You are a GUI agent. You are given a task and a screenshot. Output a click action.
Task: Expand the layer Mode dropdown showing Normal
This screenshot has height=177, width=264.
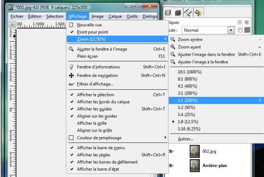tap(231, 30)
